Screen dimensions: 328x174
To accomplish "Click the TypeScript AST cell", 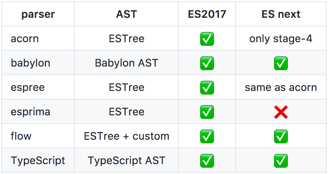I will [126, 161].
